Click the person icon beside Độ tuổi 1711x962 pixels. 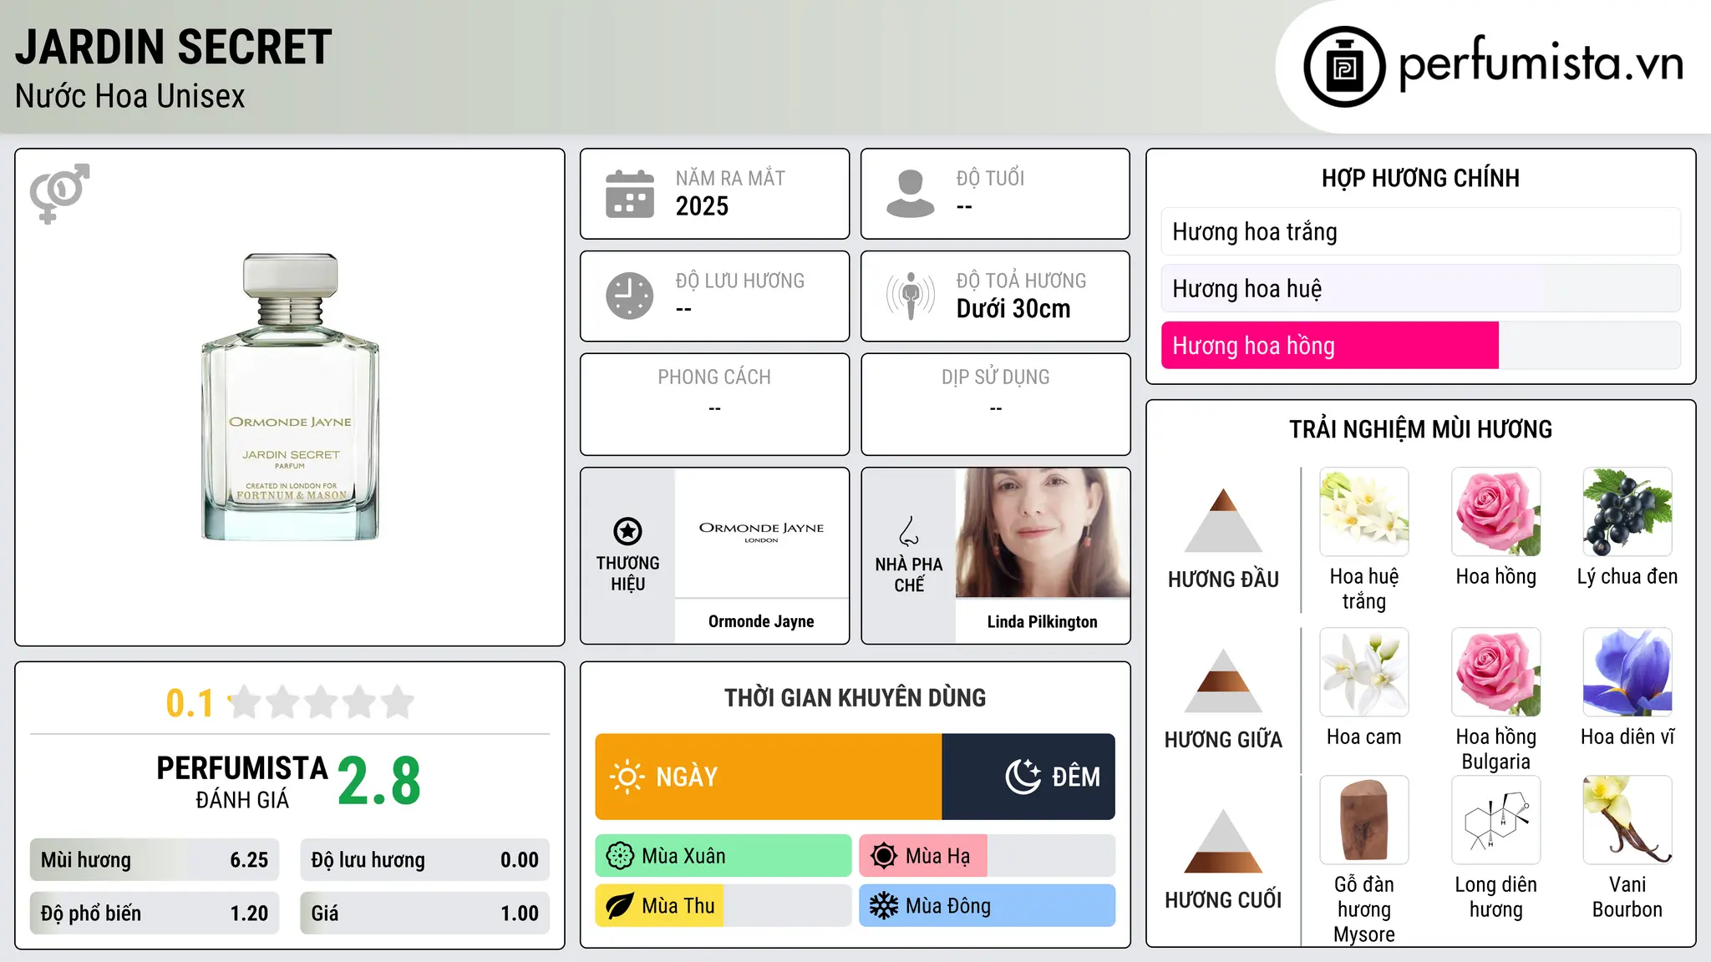[911, 194]
